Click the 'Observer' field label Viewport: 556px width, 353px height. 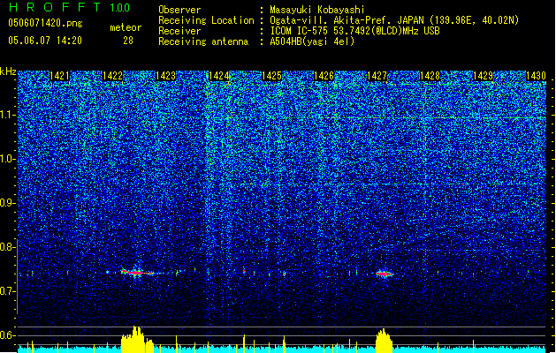(179, 10)
